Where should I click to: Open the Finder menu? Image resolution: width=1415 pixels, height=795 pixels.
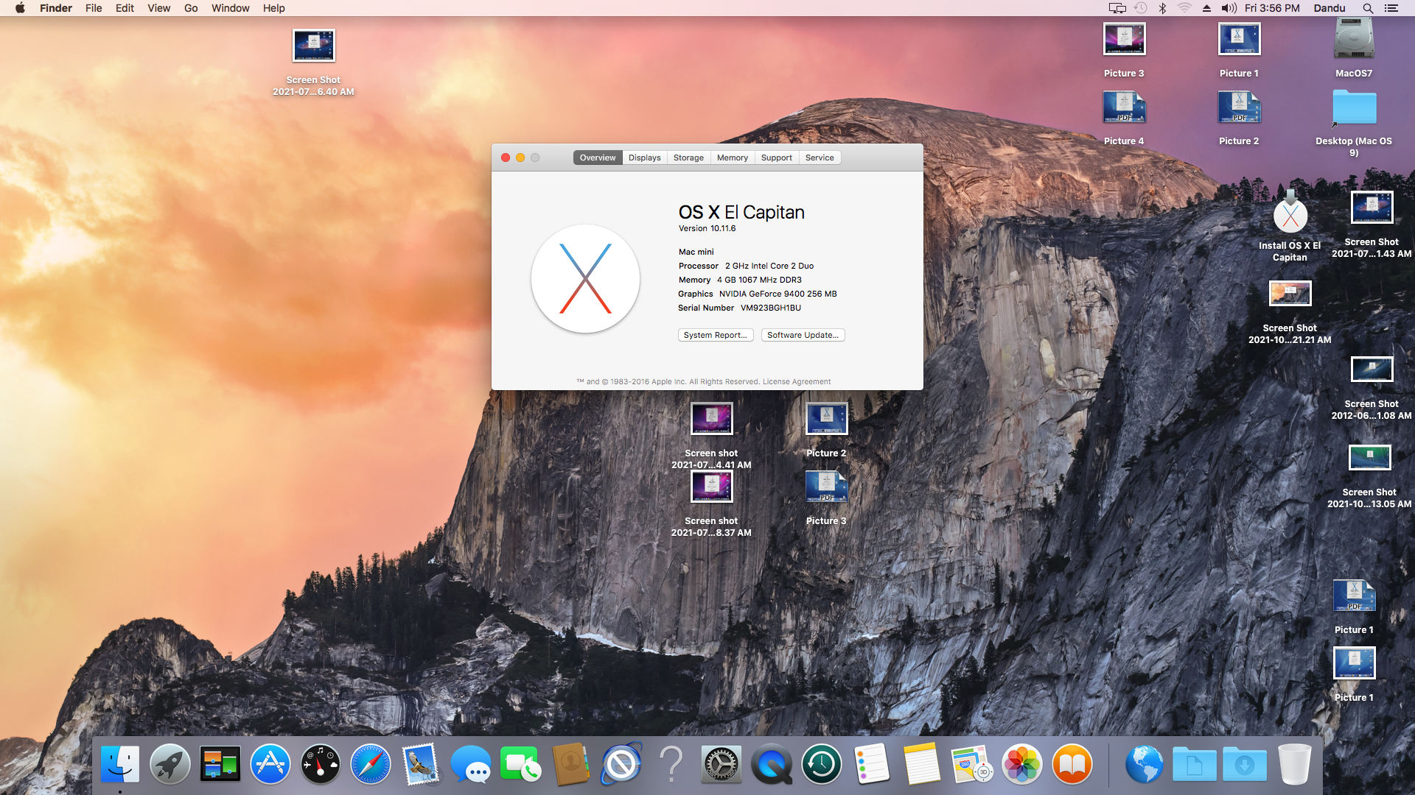56,8
